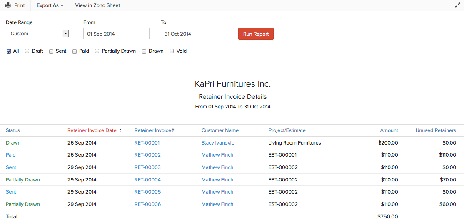Viewport: 464px width, 223px height.
Task: Click the Print label in the toolbar
Action: [20, 5]
